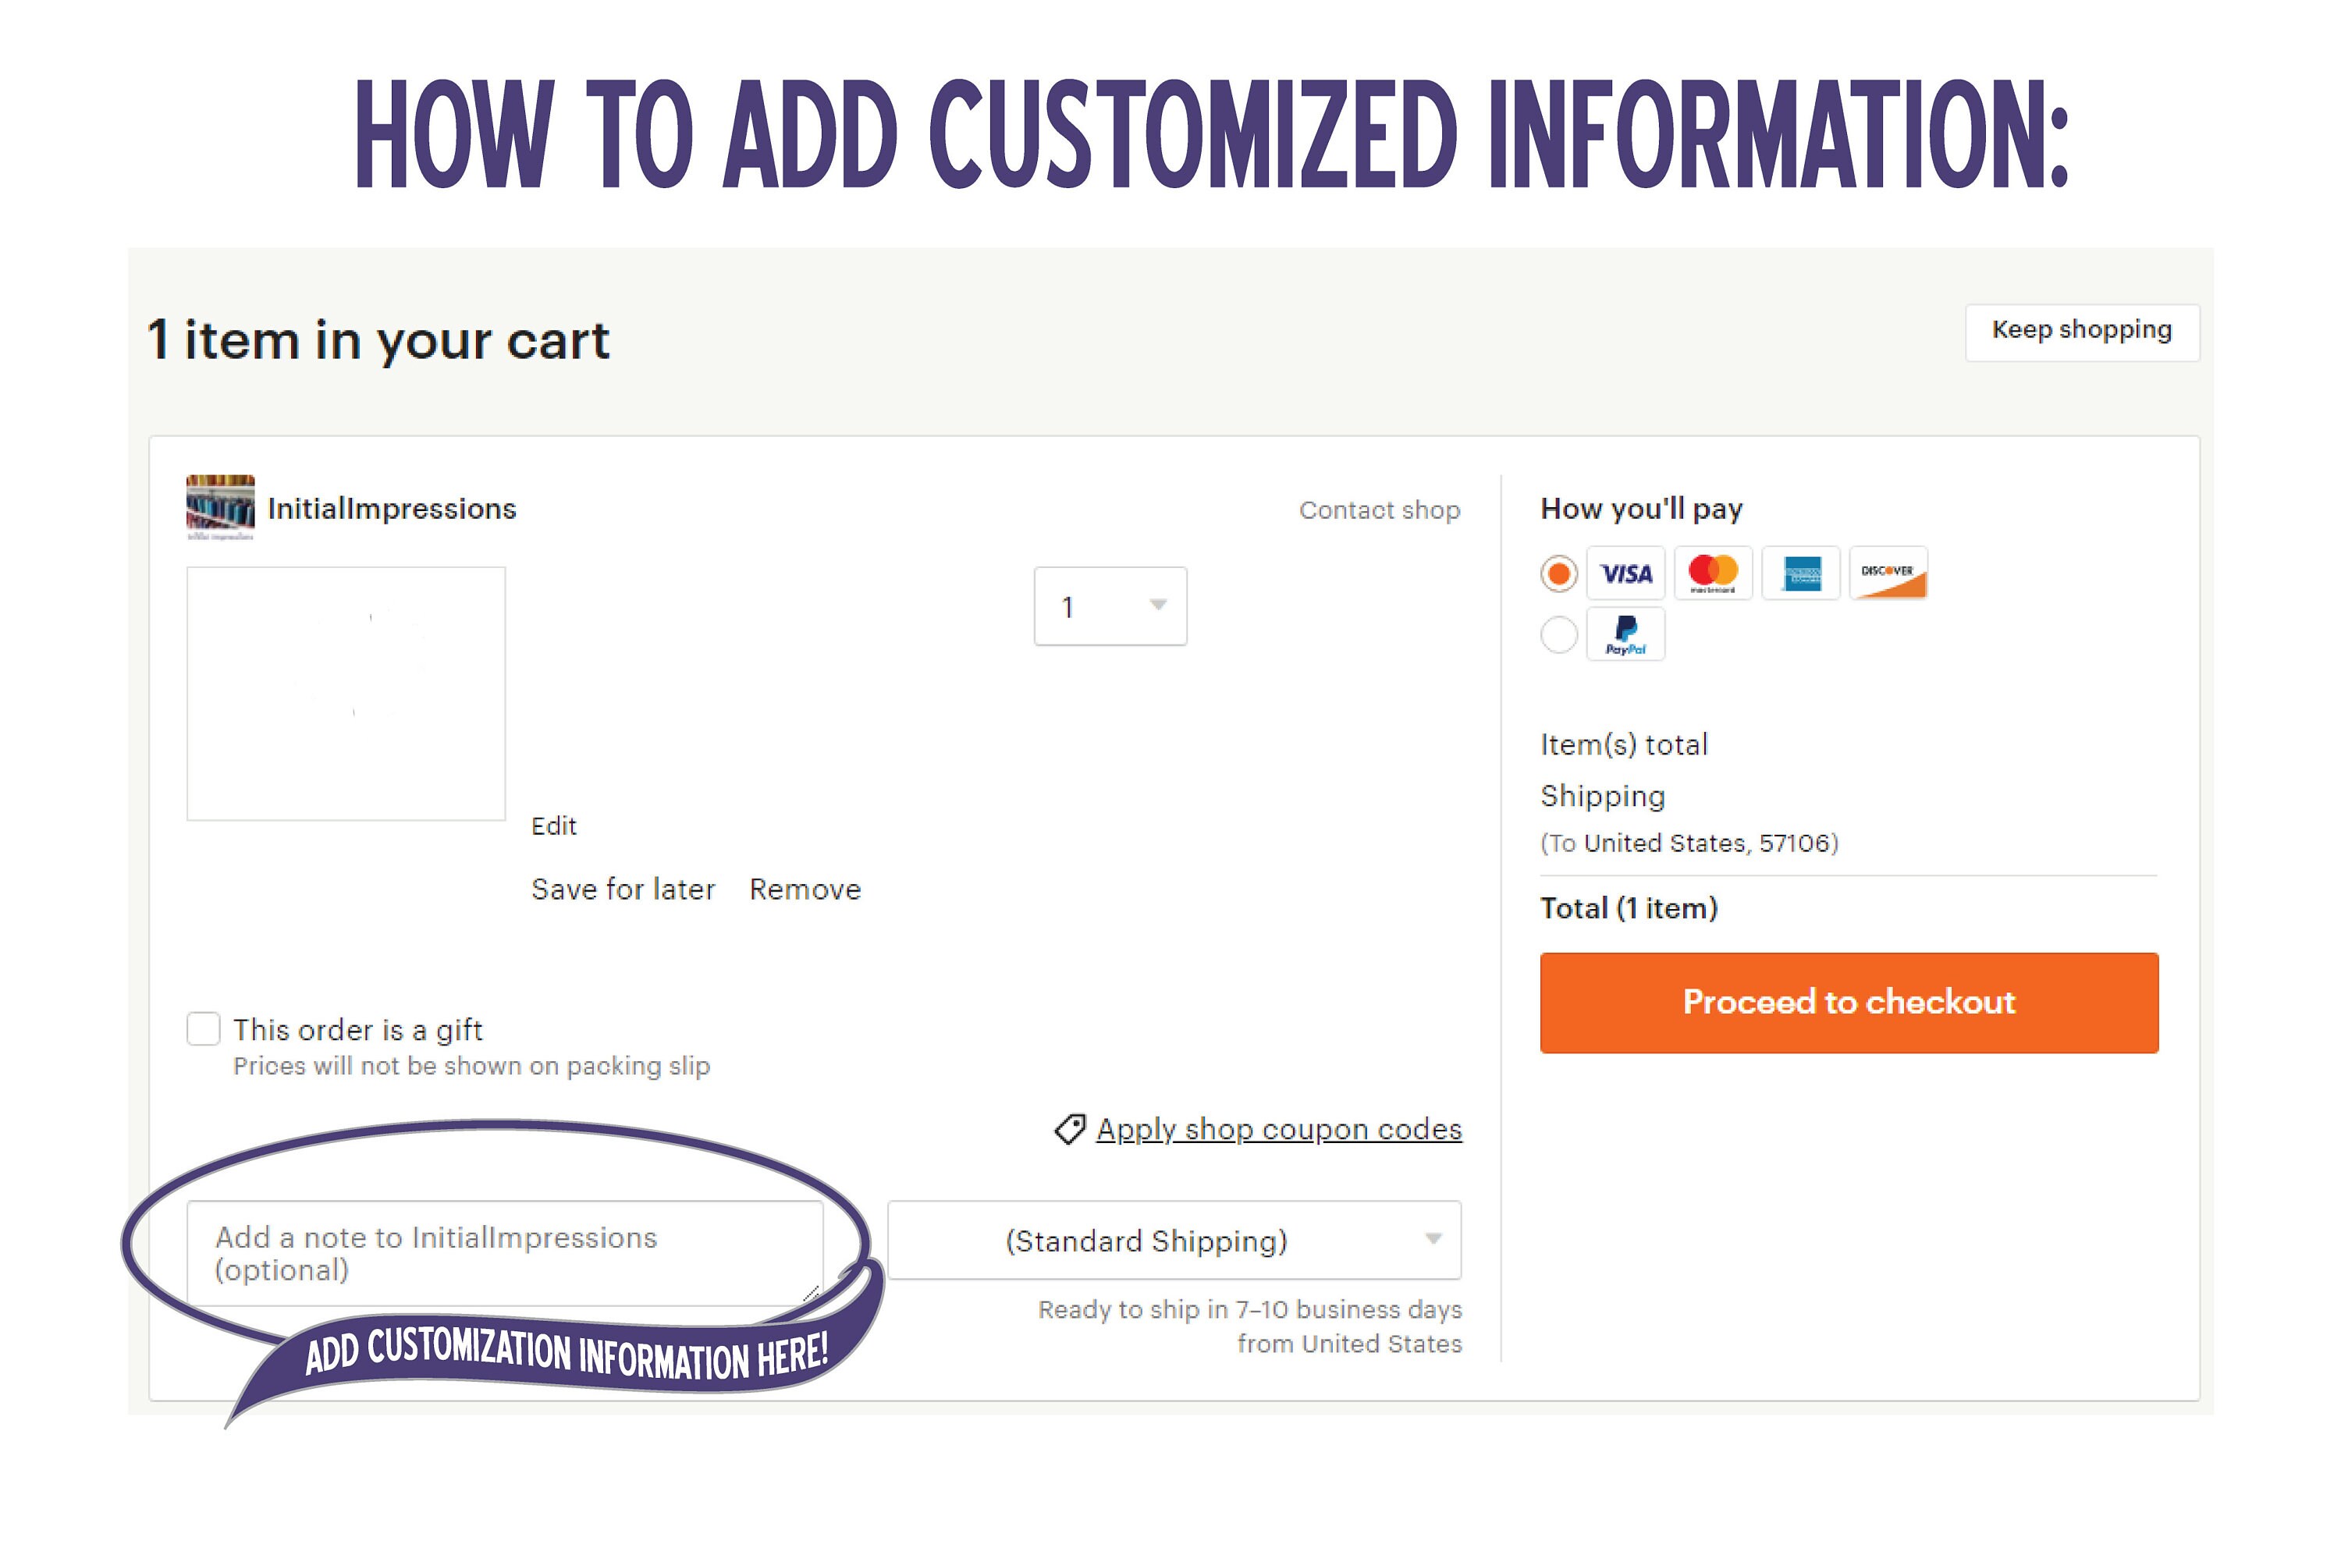Click the Proceed to checkout button
Viewport: 2341px width, 1541px height.
point(1849,1002)
